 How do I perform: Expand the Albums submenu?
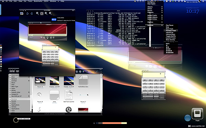pos(154,7)
